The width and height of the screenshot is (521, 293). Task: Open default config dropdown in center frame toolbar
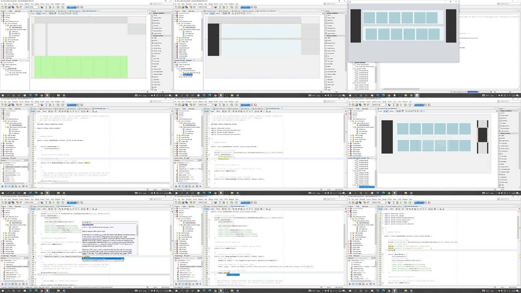[x=205, y=105]
